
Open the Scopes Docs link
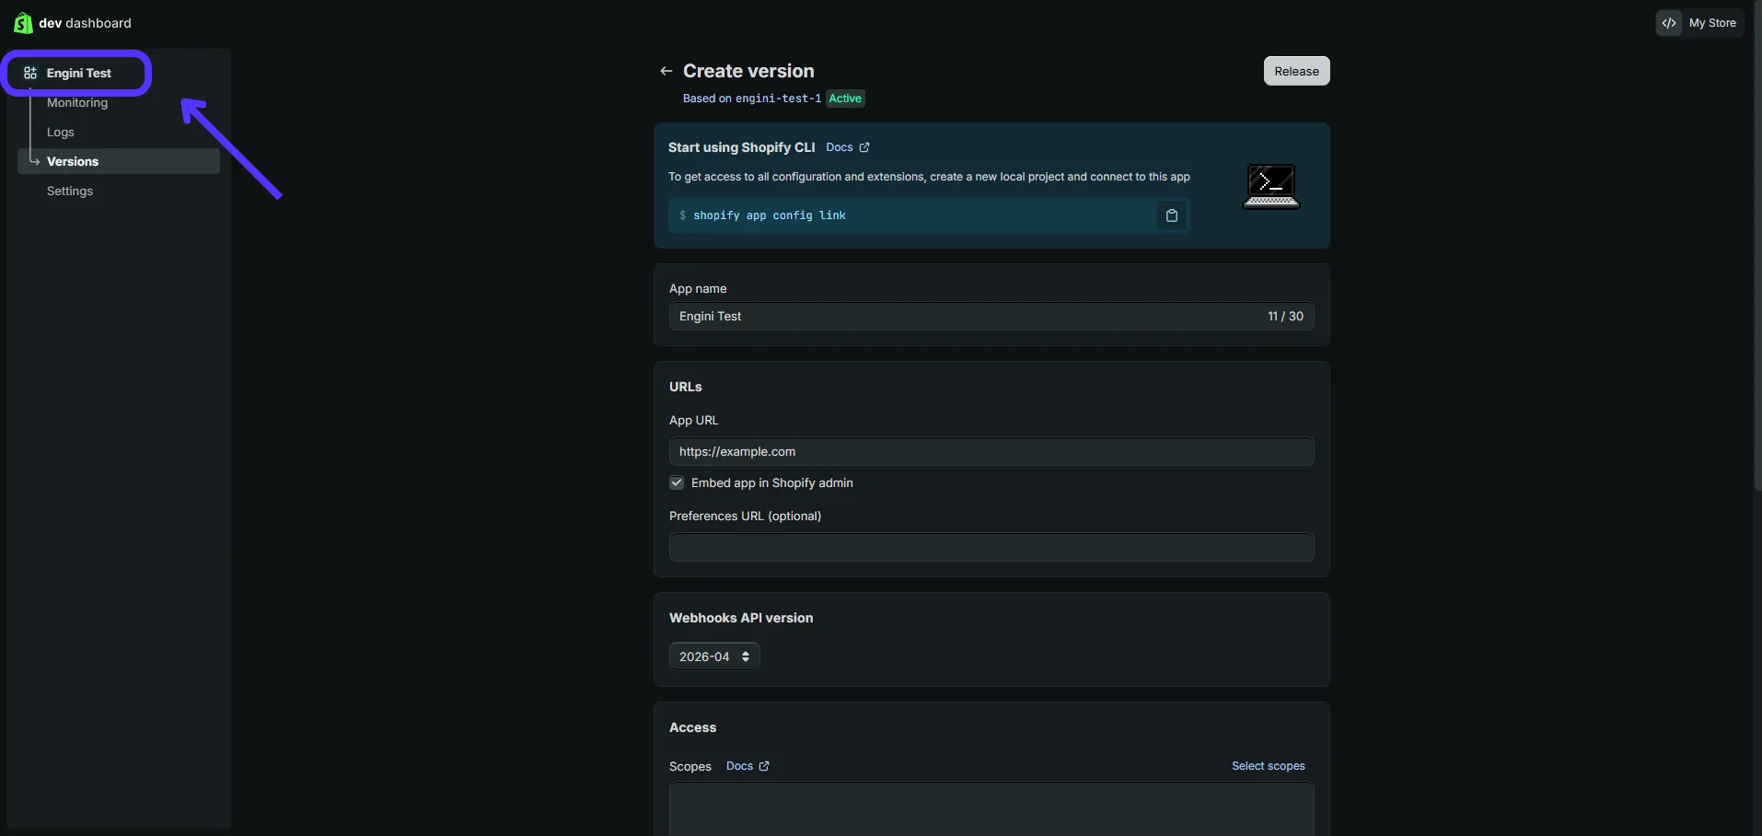(x=748, y=766)
